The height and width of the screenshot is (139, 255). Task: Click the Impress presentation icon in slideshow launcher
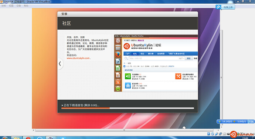point(118,75)
